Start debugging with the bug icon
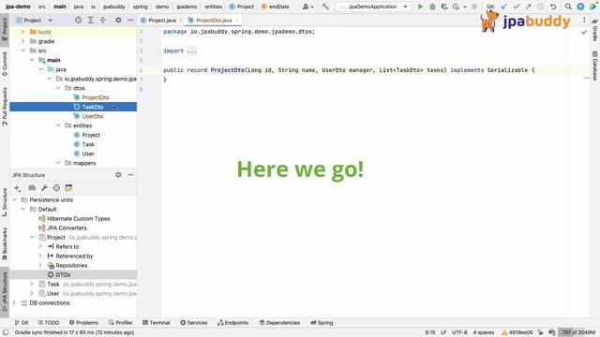The image size is (600, 337). (432, 7)
